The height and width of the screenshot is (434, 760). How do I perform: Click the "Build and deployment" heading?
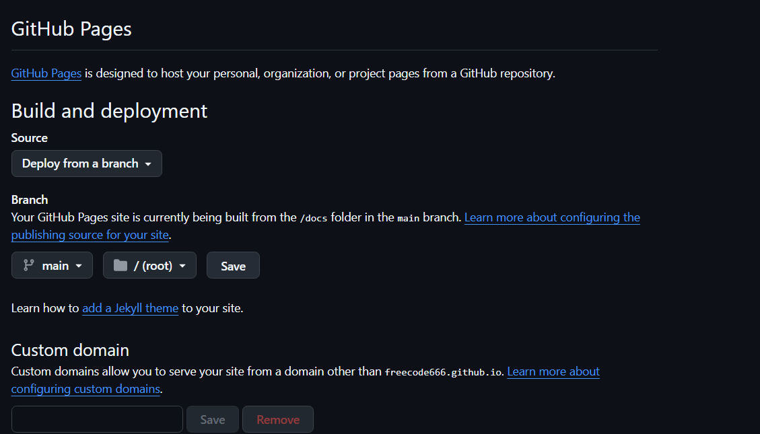(110, 110)
